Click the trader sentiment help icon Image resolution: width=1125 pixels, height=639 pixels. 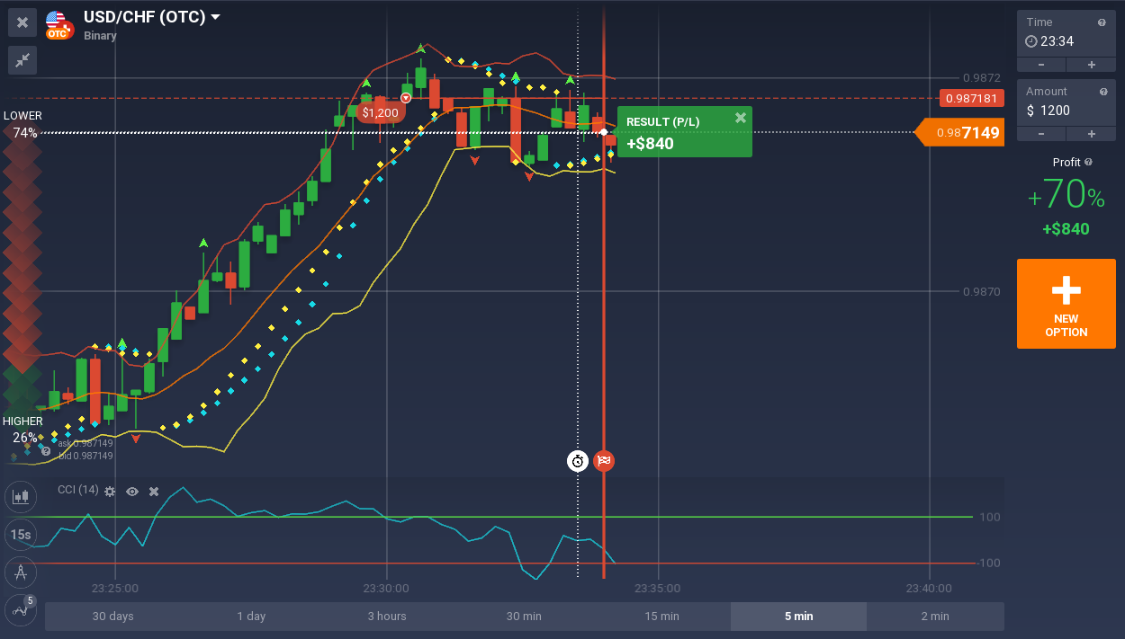coord(46,451)
